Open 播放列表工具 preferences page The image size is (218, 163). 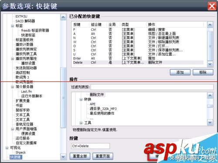click(26, 54)
